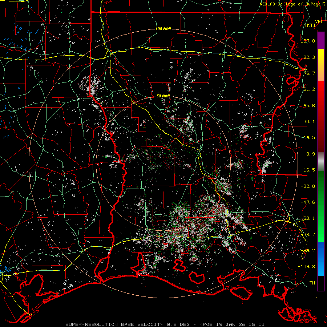Click the [KT] units label

(x=310, y=25)
